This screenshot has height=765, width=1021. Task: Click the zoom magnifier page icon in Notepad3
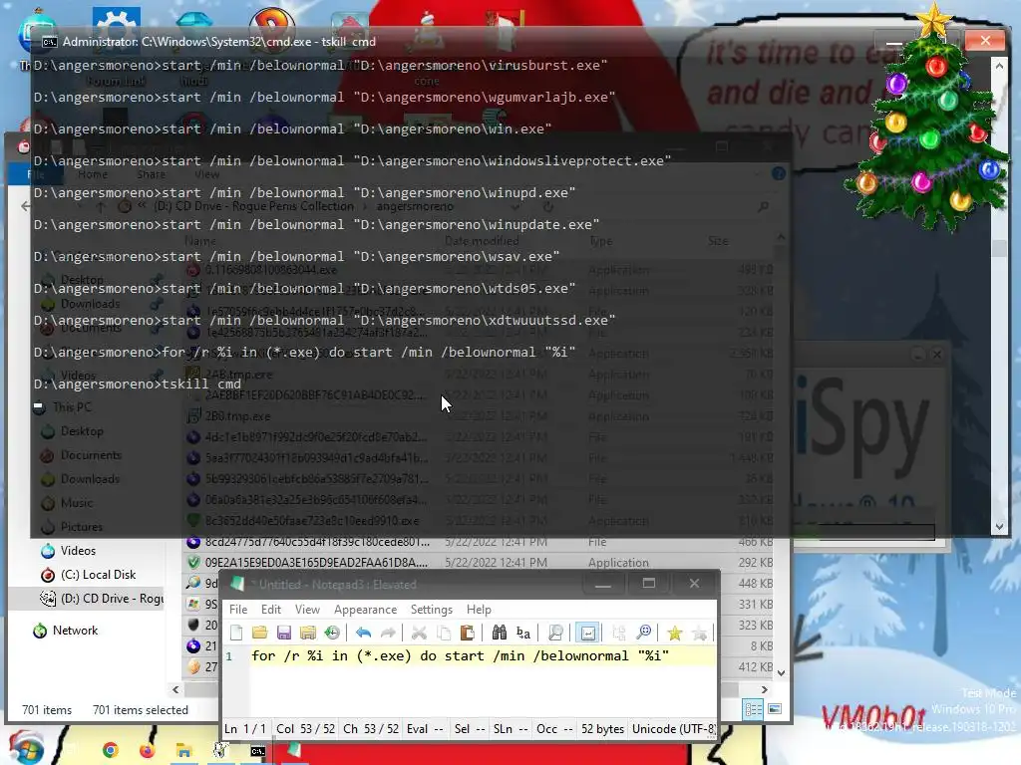point(555,633)
